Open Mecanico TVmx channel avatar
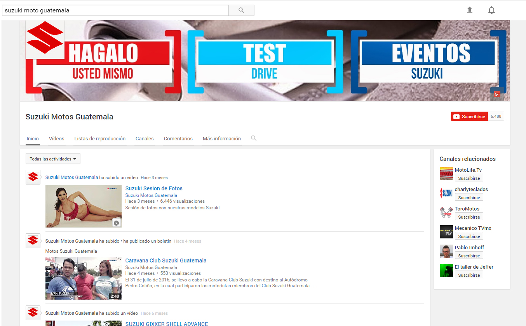The image size is (526, 326). point(446,232)
